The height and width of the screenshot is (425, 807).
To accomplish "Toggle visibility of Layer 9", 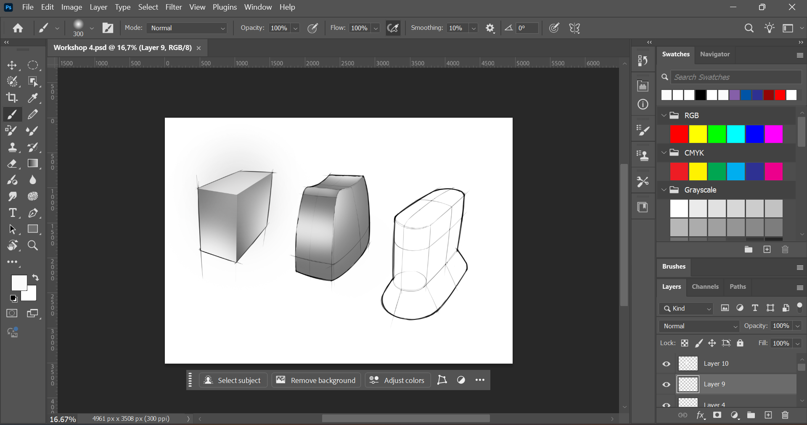I will pos(666,385).
